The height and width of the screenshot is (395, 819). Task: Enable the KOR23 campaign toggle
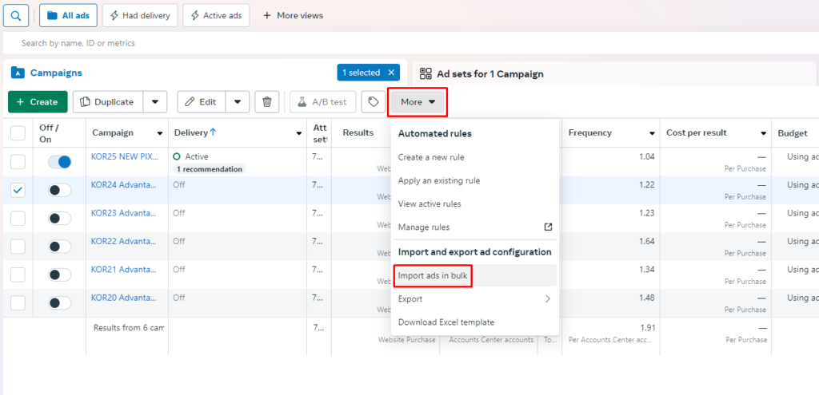[59, 218]
